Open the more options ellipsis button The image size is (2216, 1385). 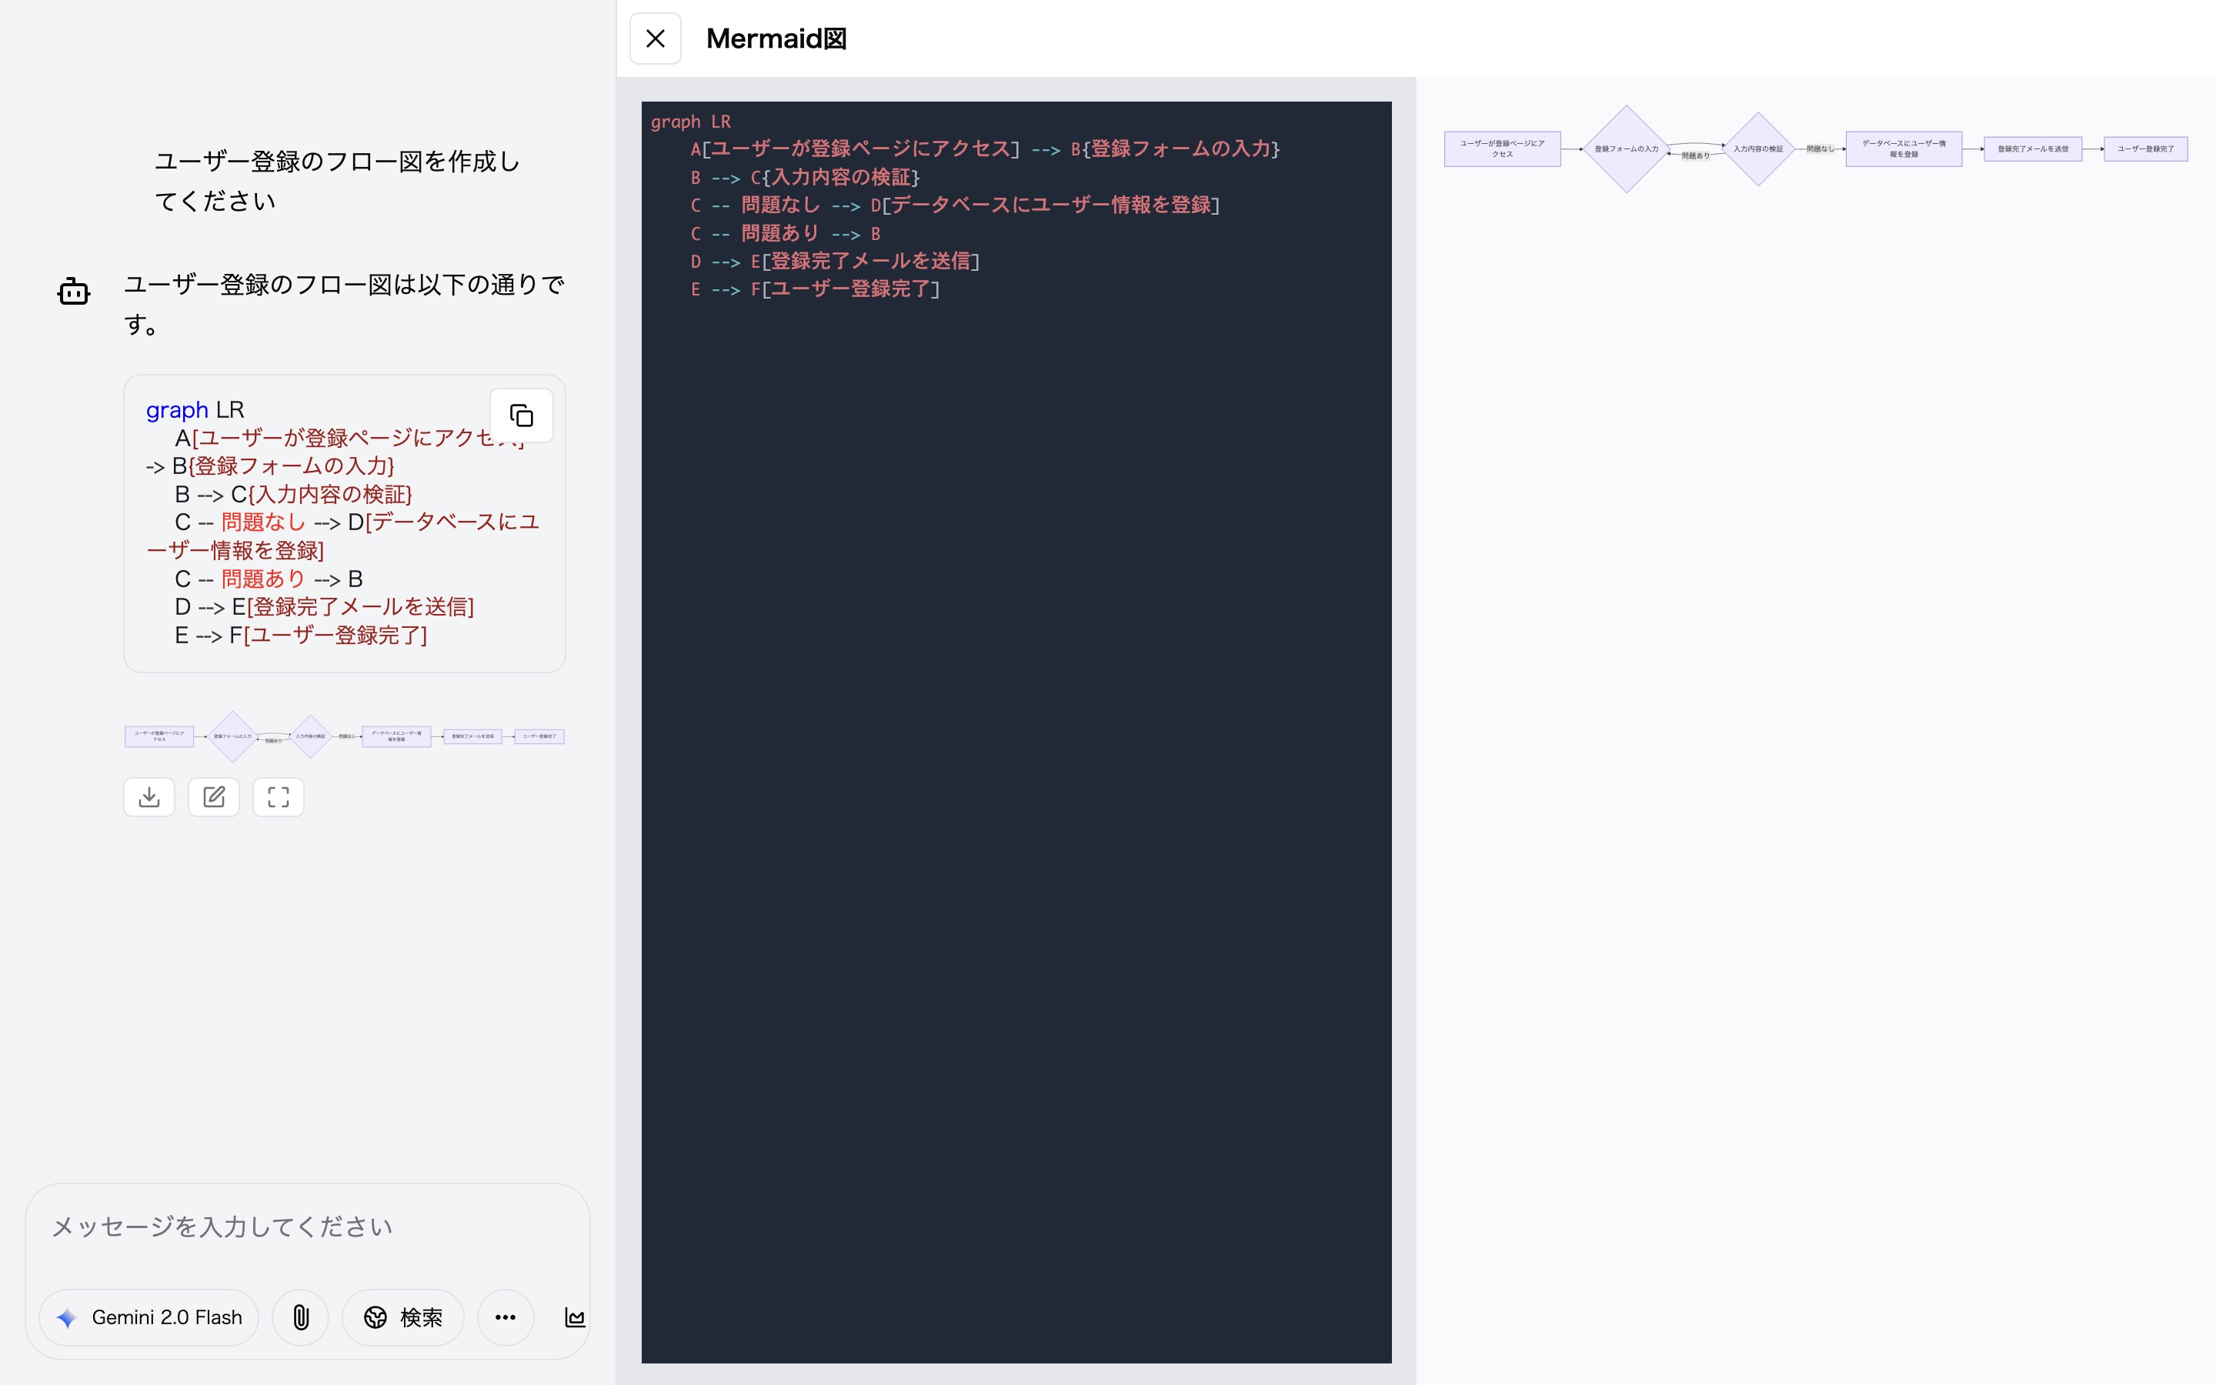click(x=506, y=1317)
